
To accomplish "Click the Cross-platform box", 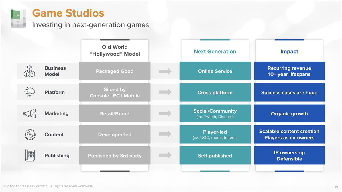I will pyautogui.click(x=215, y=93).
